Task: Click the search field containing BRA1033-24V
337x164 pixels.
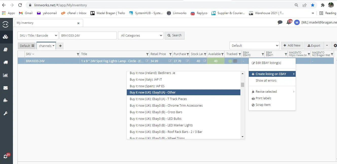Action: (x=88, y=36)
